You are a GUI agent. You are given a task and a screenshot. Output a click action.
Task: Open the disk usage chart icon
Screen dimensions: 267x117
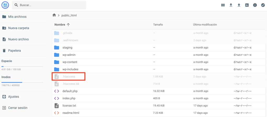click(247, 5)
